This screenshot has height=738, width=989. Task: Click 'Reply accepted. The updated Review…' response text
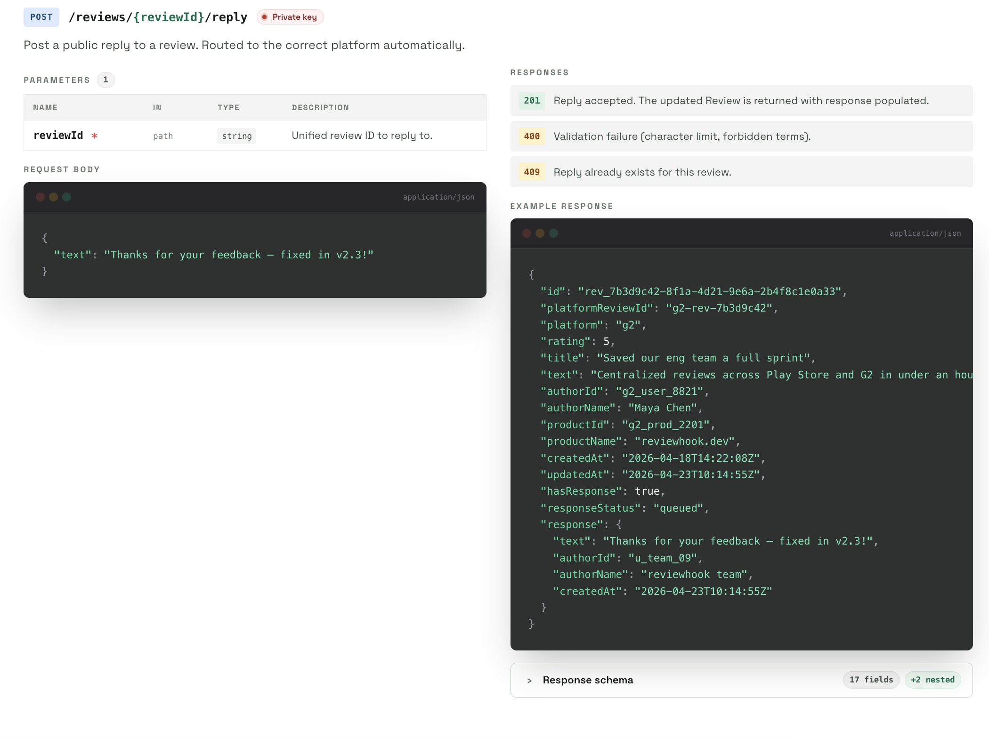tap(741, 100)
